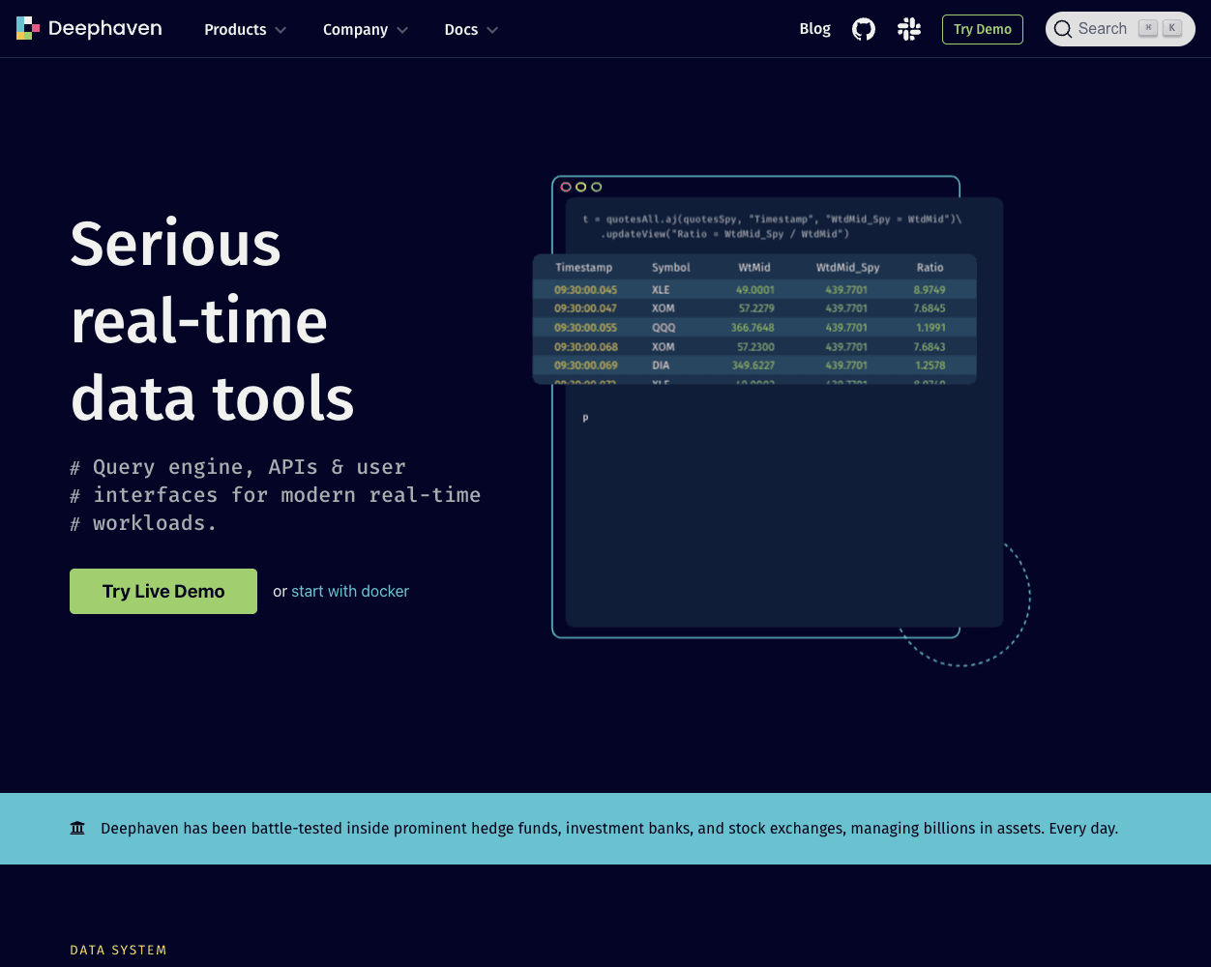The image size is (1211, 967).
Task: Open the Deephaven GitHub icon link
Action: [864, 29]
